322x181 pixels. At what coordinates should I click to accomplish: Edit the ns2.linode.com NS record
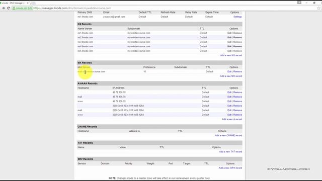229,38
